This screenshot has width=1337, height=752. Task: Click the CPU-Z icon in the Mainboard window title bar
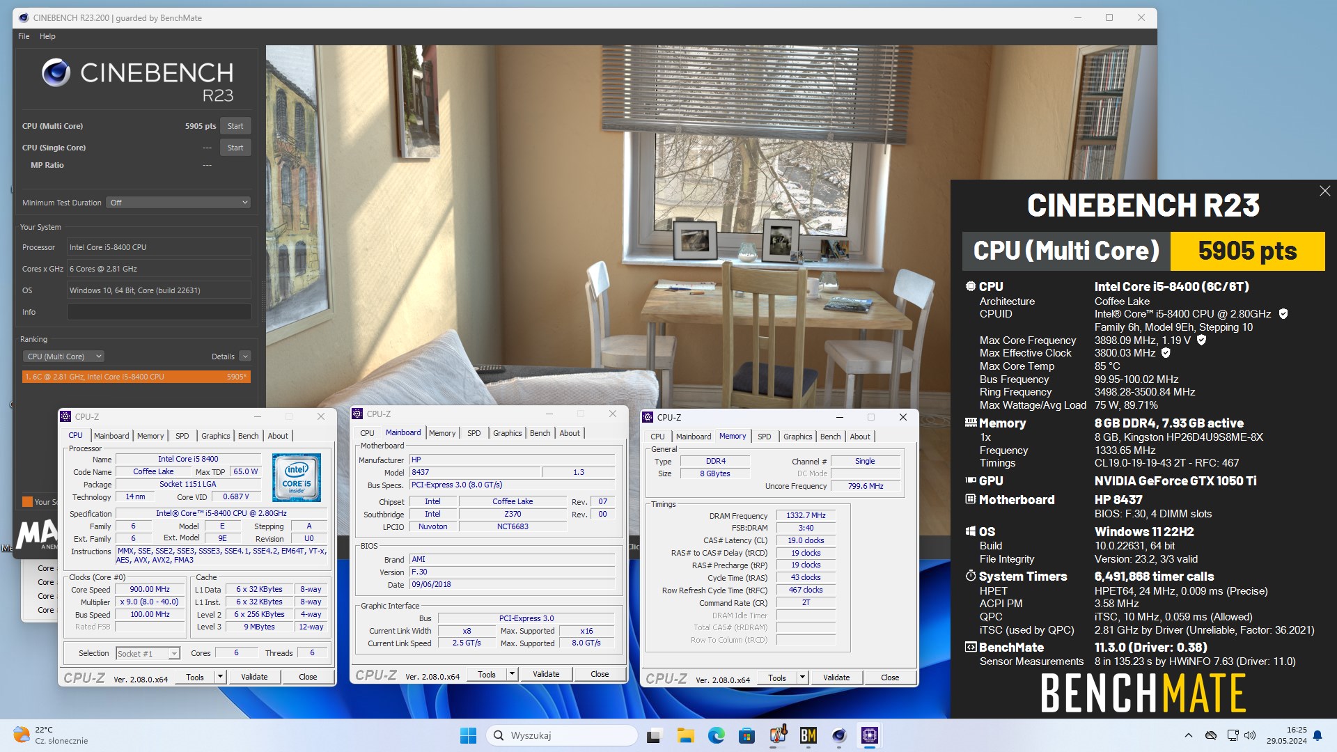click(x=357, y=414)
